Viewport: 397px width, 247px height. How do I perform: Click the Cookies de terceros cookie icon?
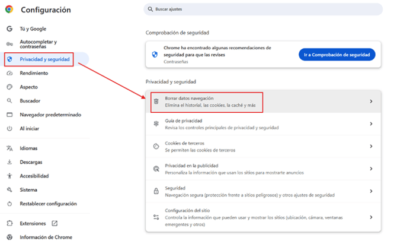click(x=156, y=146)
